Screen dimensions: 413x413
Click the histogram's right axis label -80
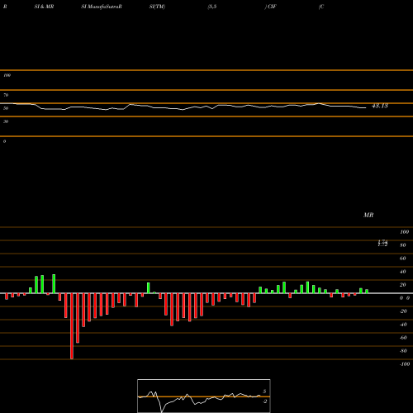[x=403, y=351]
